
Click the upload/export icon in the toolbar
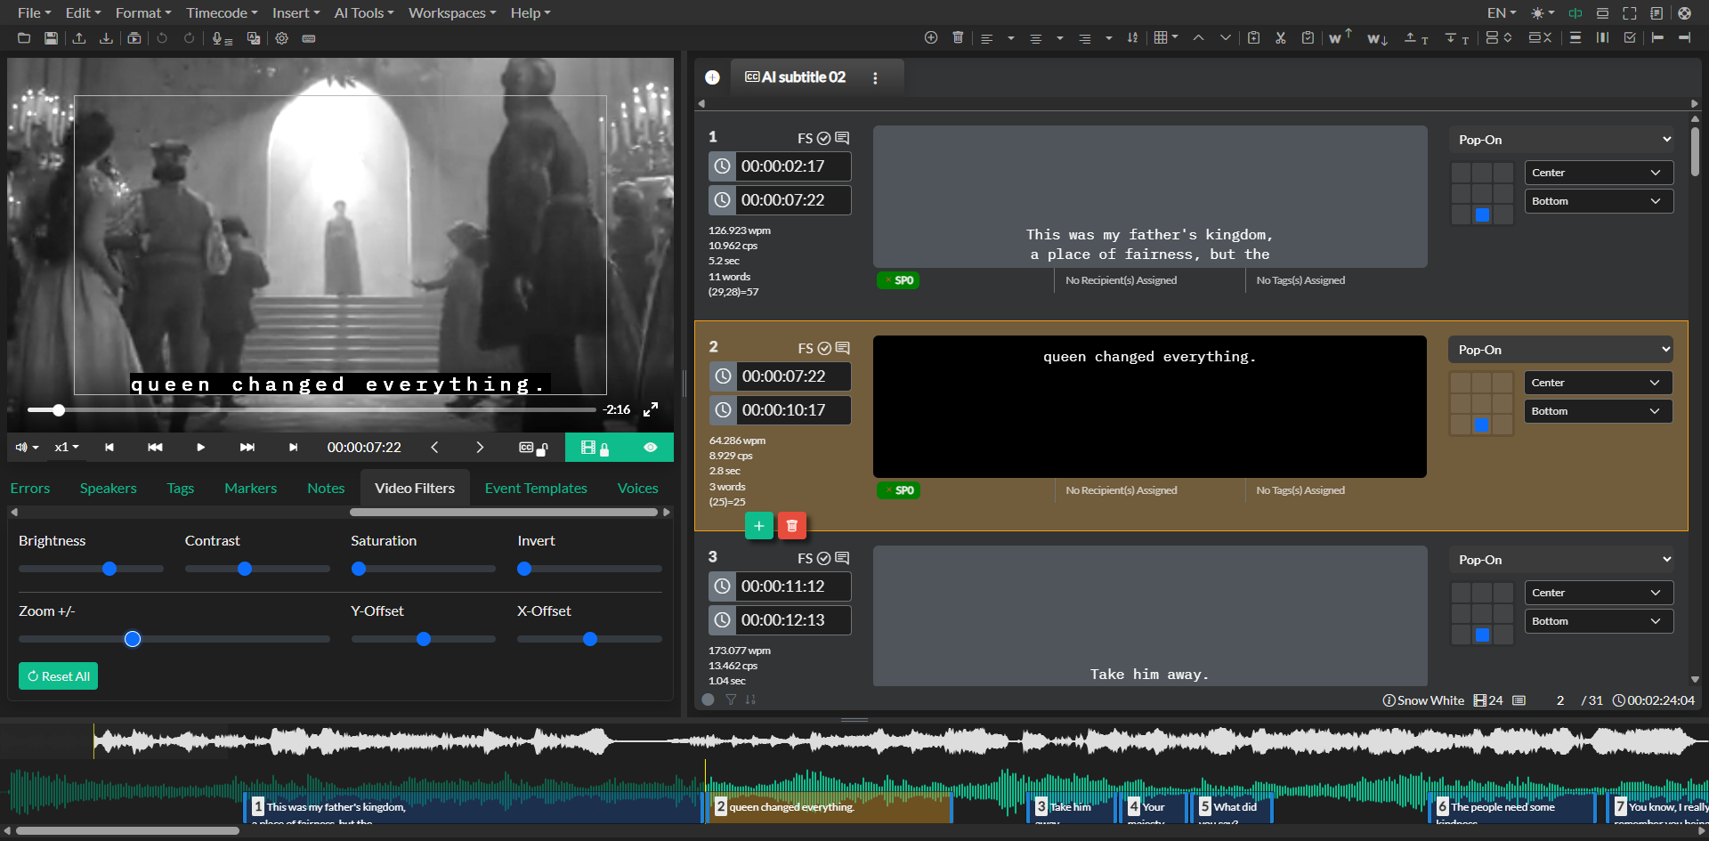point(79,38)
